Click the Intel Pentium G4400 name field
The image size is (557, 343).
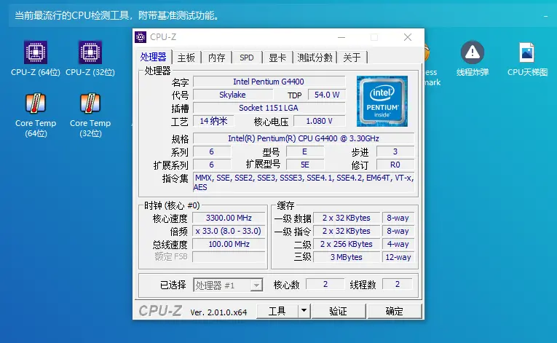(x=269, y=82)
